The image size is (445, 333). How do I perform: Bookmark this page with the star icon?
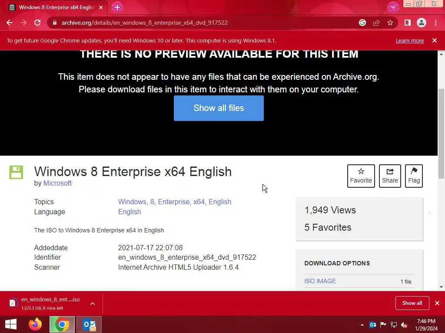point(390,23)
